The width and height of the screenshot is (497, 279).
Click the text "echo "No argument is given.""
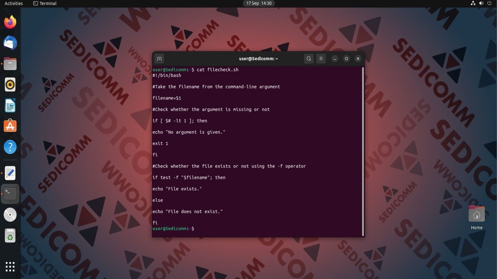coord(189,132)
